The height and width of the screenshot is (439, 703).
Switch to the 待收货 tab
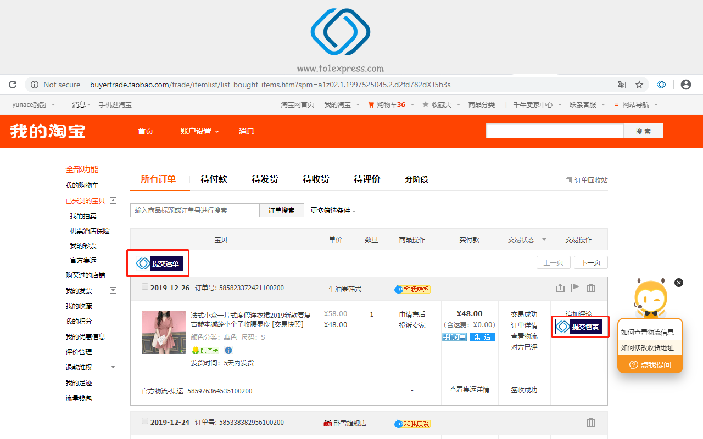316,178
